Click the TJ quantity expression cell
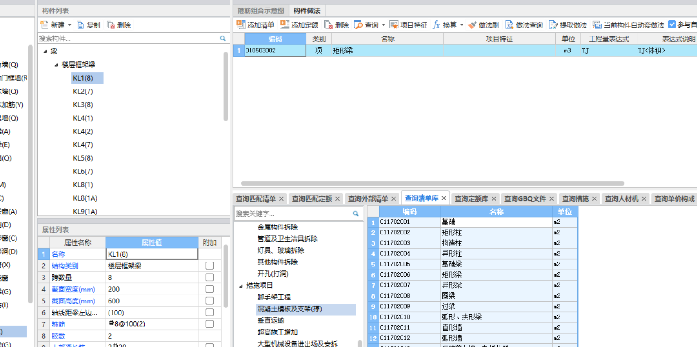This screenshot has width=697, height=347. 609,51
